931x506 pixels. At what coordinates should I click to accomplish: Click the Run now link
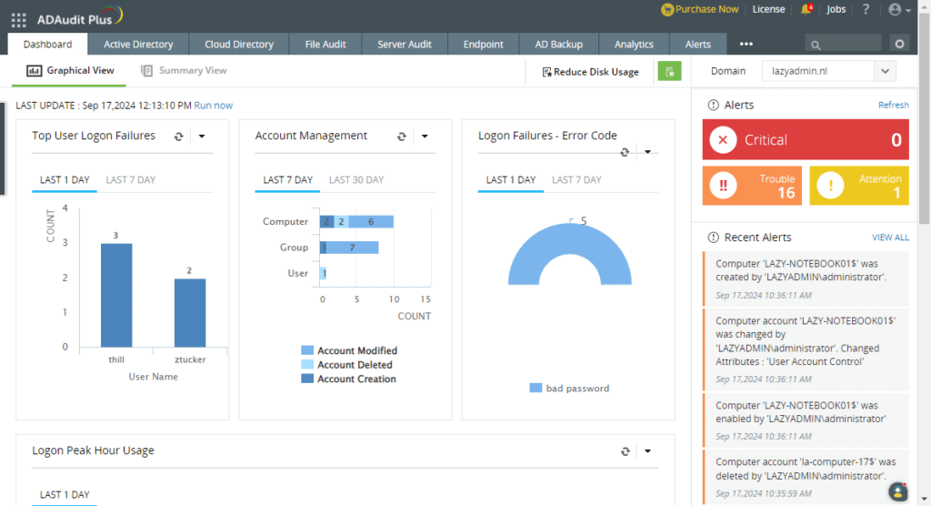pos(213,106)
